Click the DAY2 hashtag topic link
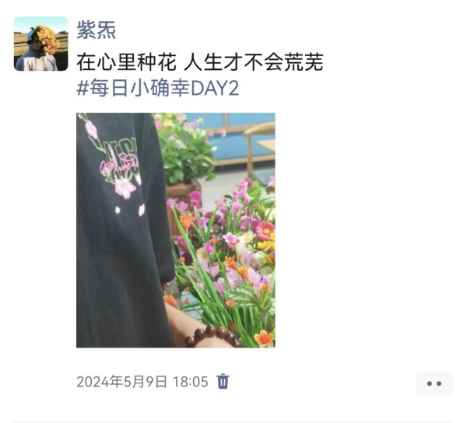The image size is (467, 423). point(157,89)
